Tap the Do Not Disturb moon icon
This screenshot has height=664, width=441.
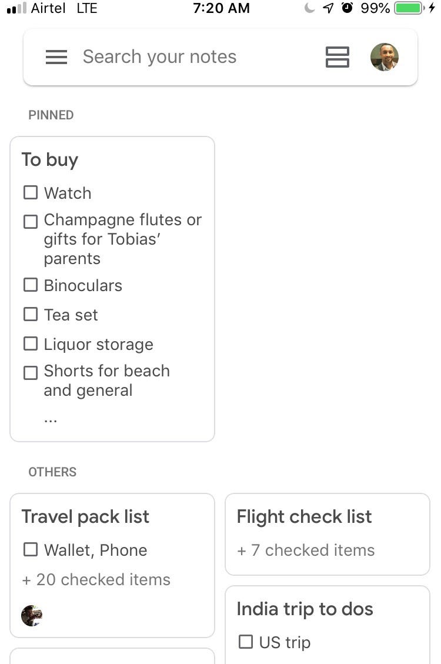[x=310, y=8]
